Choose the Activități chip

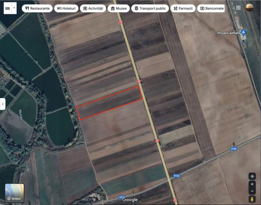(93, 8)
